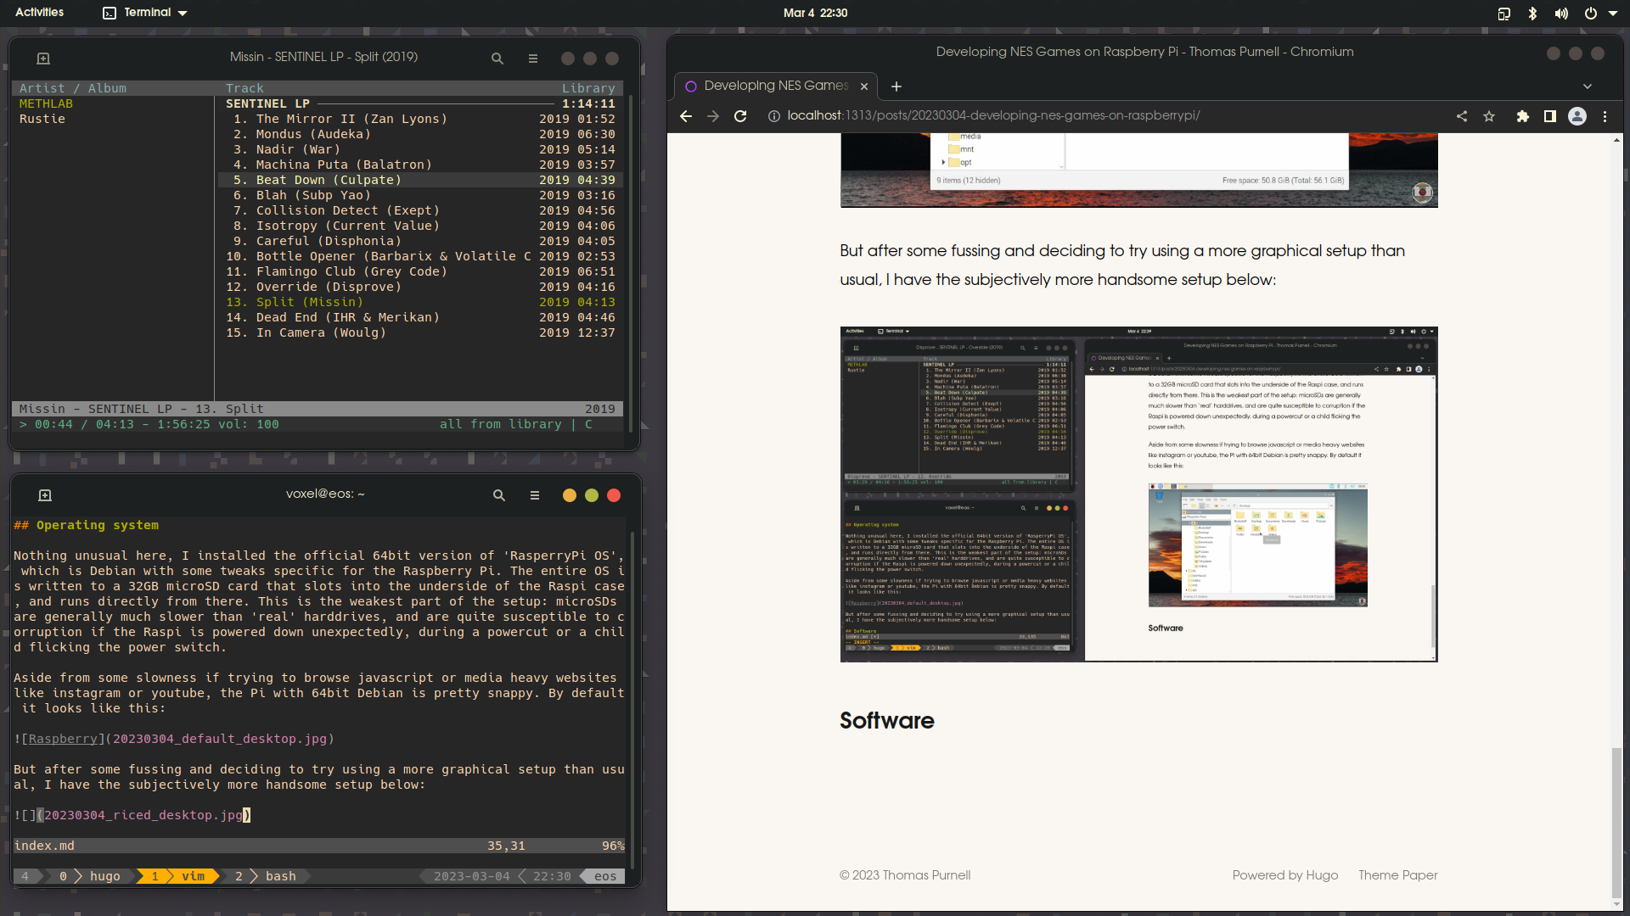Viewport: 1630px width, 916px height.
Task: Select track 14 Dead End
Action: pyautogui.click(x=420, y=317)
